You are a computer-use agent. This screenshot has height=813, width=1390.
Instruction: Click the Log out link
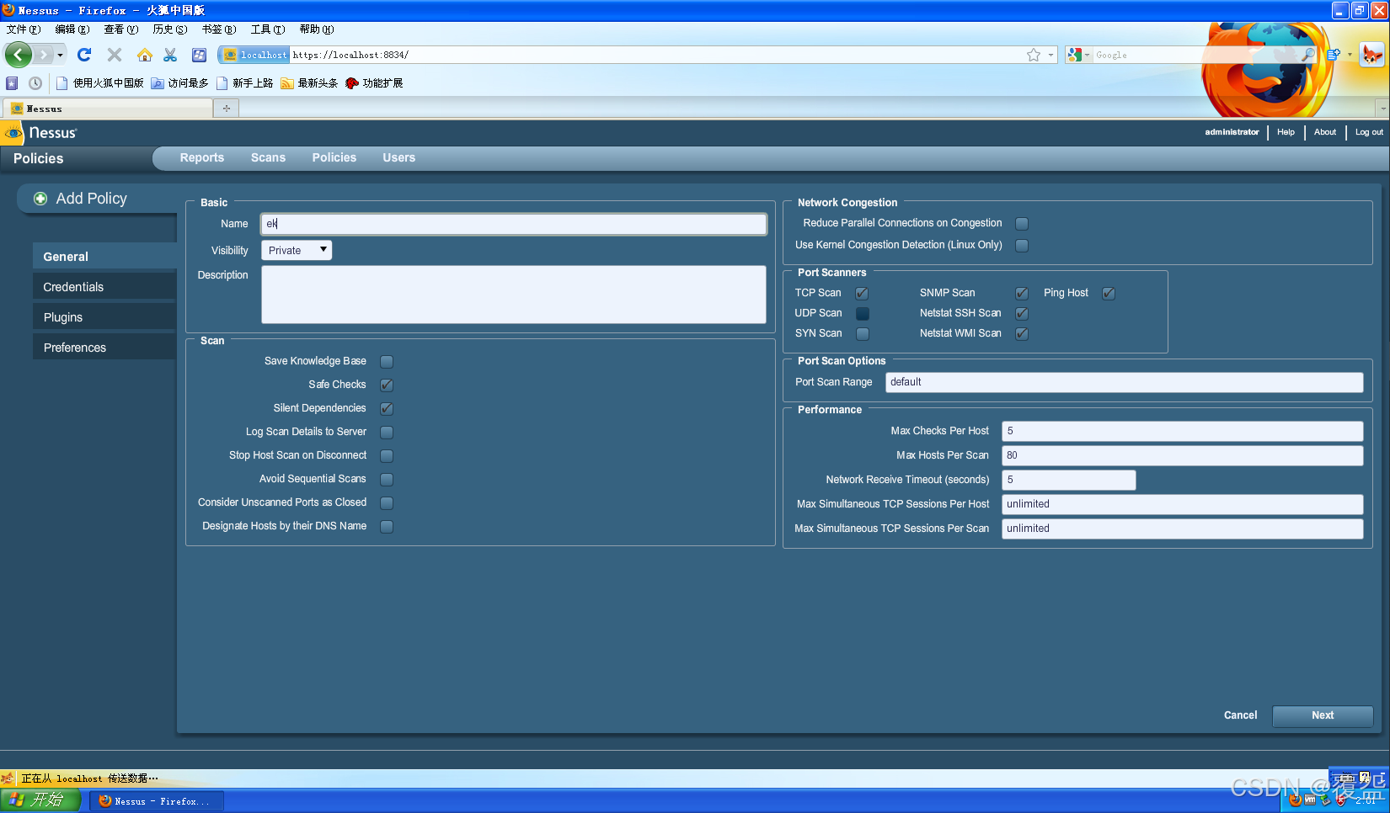pyautogui.click(x=1369, y=132)
